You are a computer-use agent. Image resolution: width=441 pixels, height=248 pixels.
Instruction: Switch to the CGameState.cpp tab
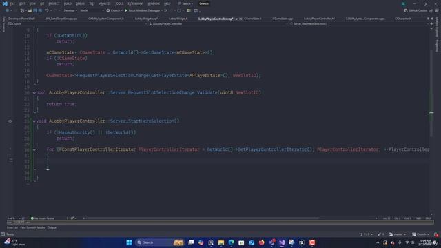[283, 19]
